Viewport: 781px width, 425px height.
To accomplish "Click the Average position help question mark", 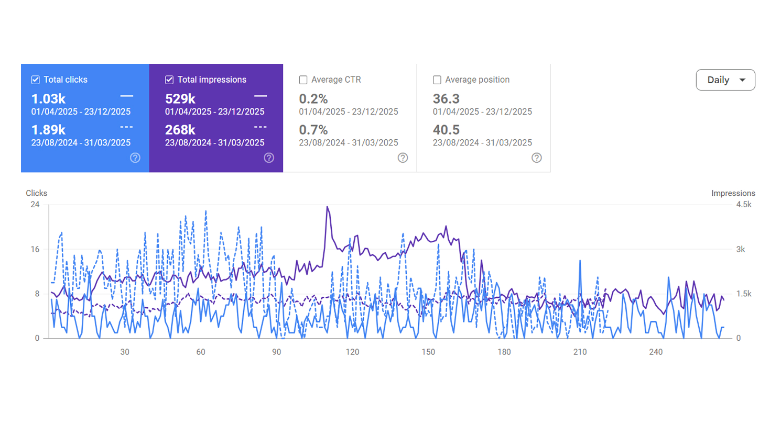I will click(536, 158).
